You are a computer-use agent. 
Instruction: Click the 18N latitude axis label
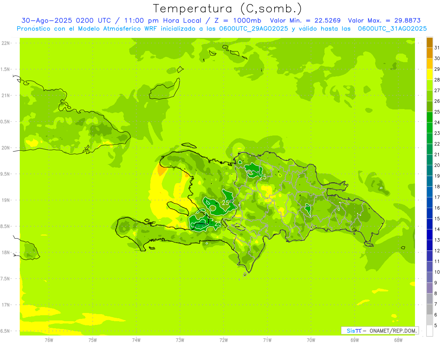point(6,252)
